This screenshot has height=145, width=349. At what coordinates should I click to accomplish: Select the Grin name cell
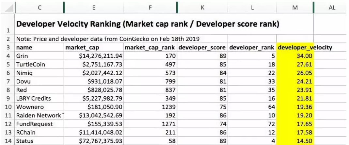(39, 56)
